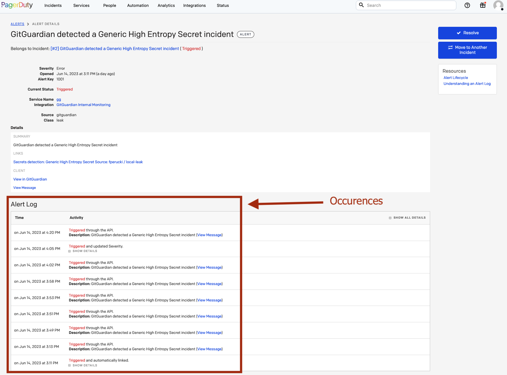Click the Resolve button

pos(467,33)
